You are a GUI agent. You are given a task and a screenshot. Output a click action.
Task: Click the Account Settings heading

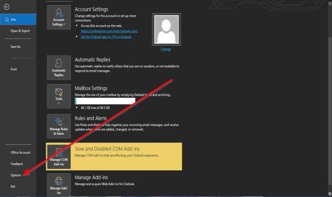pyautogui.click(x=91, y=9)
